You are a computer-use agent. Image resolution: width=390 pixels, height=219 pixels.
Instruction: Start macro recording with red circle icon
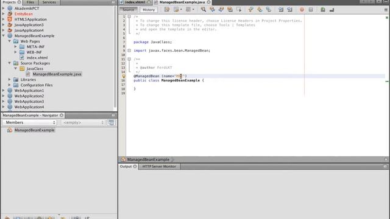click(x=302, y=10)
